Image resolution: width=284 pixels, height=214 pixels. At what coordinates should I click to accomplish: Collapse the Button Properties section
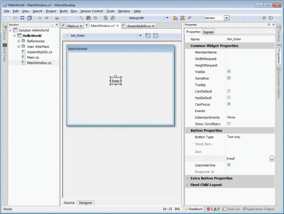point(187,131)
